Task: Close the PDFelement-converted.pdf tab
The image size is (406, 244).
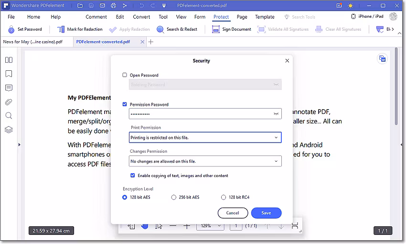Action: 142,42
